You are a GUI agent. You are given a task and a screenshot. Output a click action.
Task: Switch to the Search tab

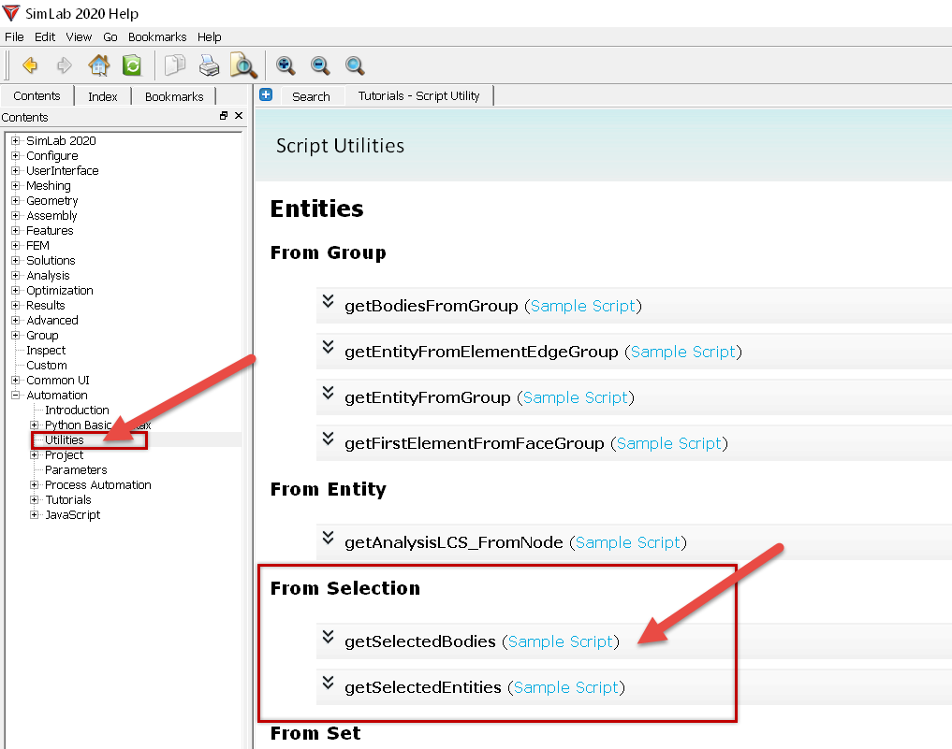point(311,94)
